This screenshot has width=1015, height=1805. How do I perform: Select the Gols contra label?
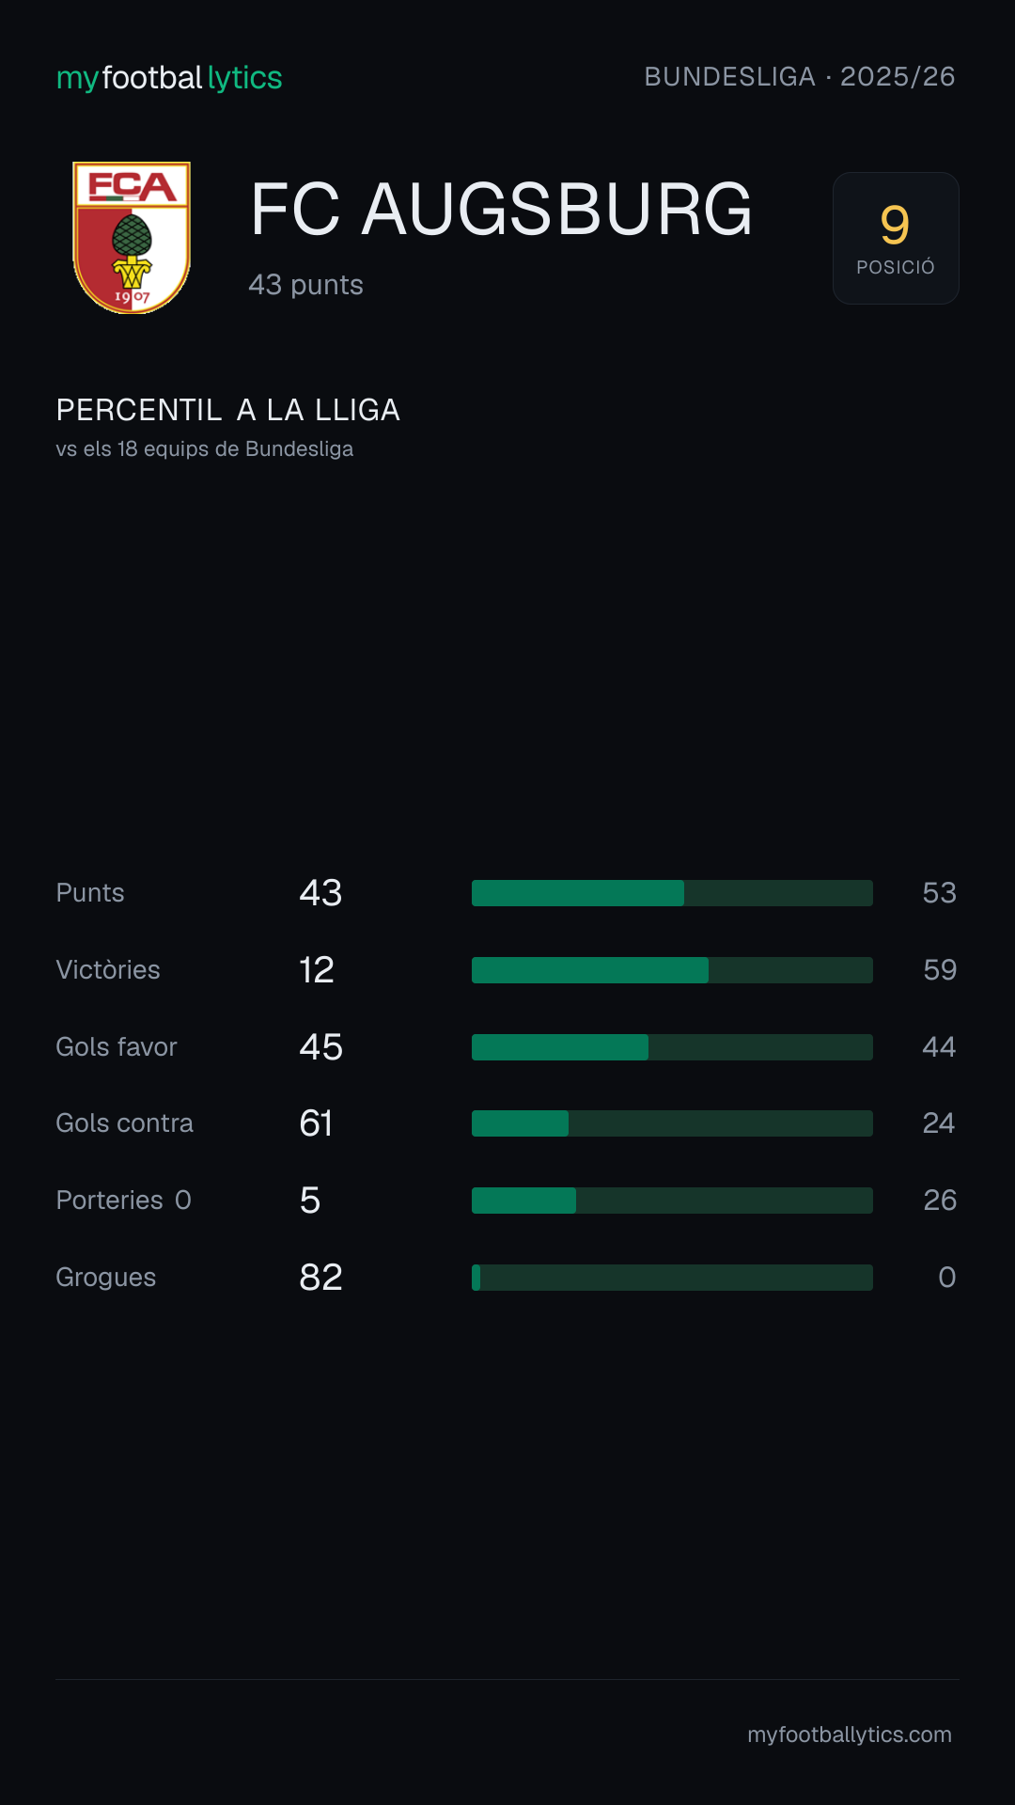coord(125,1123)
